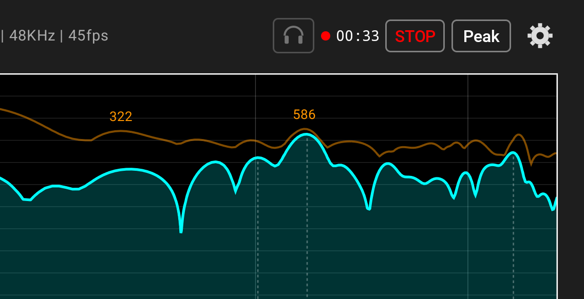Image resolution: width=584 pixels, height=299 pixels.
Task: Select the 00:33 recording timer
Action: click(357, 36)
